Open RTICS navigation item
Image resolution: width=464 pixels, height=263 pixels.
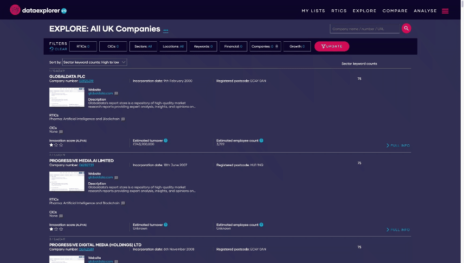click(x=339, y=11)
